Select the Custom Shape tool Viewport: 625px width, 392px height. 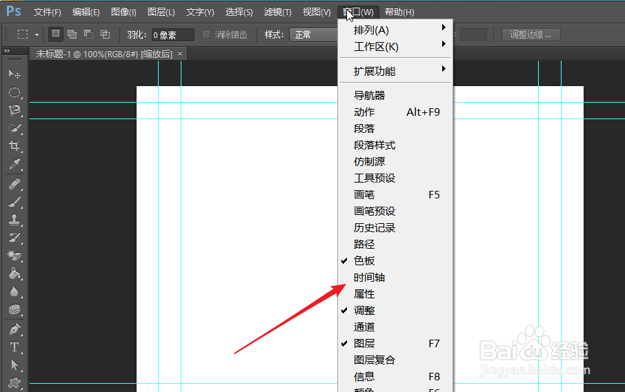(14, 382)
